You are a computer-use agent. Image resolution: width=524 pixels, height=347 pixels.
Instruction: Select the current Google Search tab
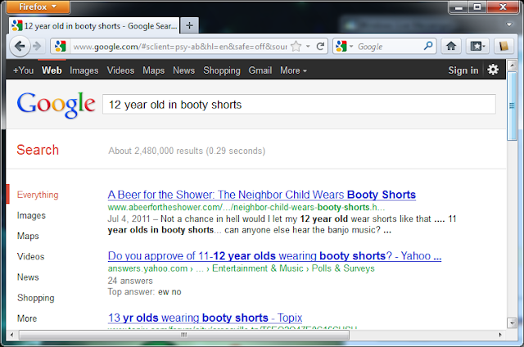(x=94, y=25)
